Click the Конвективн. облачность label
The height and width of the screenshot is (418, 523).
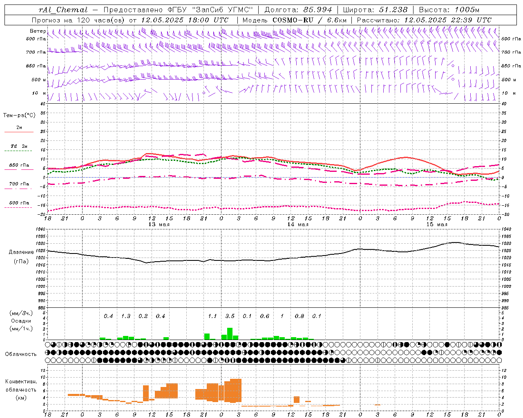point(21,386)
